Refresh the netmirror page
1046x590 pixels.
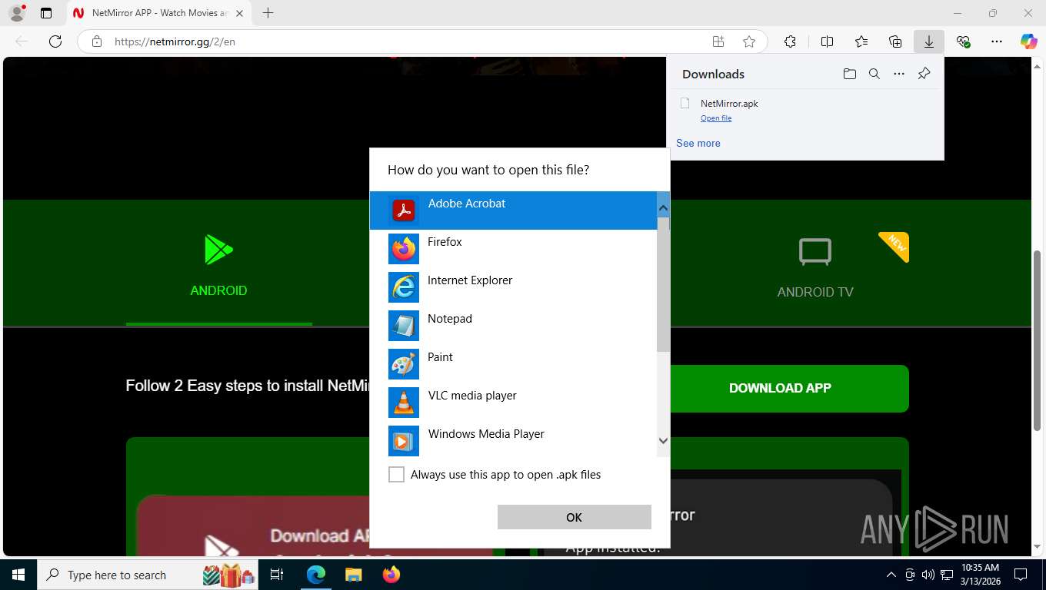[x=55, y=41]
